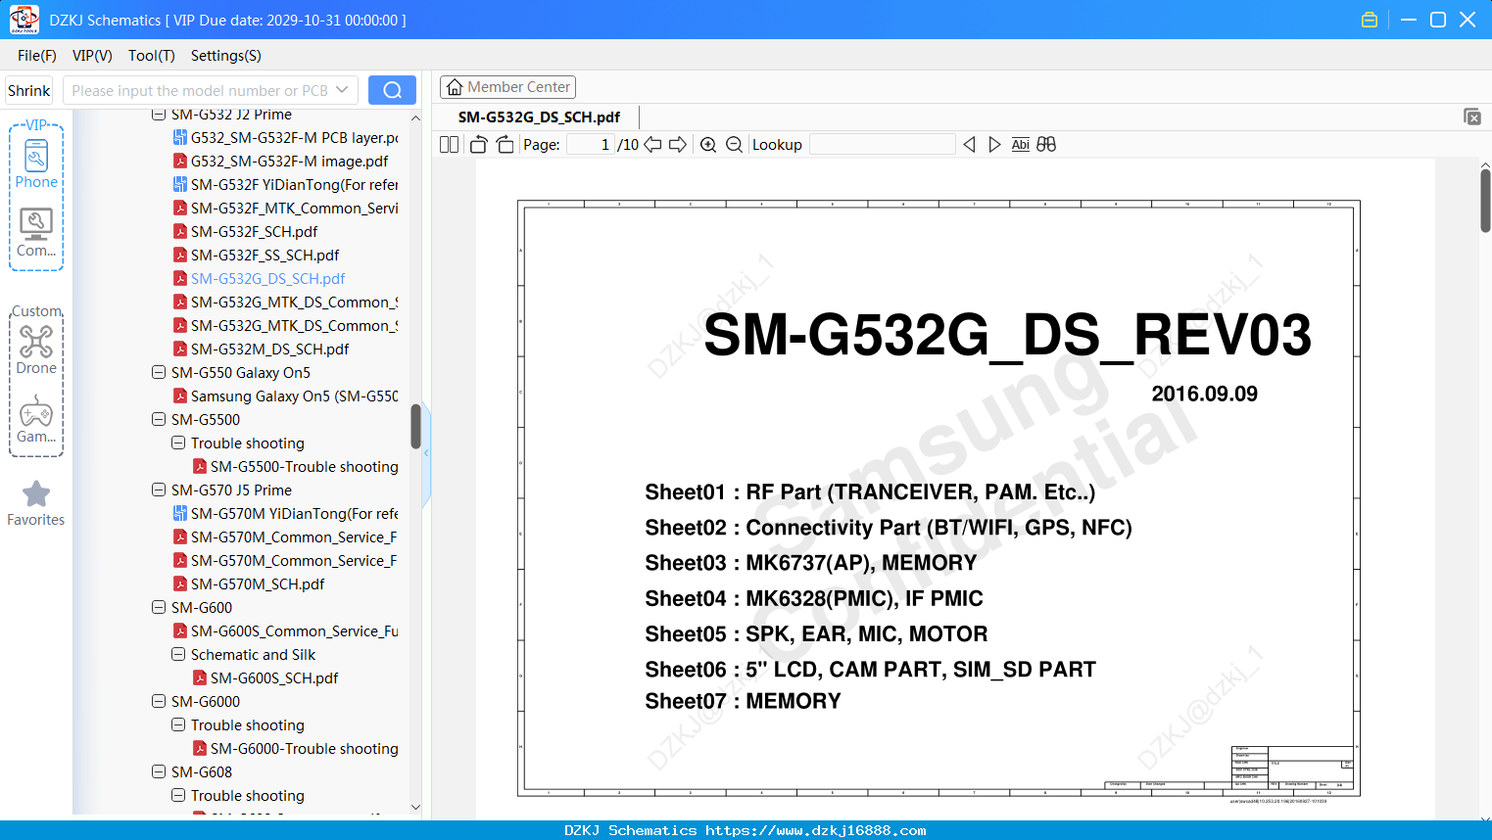This screenshot has width=1492, height=840.
Task: Collapse the SM-G570 J5 Prime node
Action: tap(159, 490)
